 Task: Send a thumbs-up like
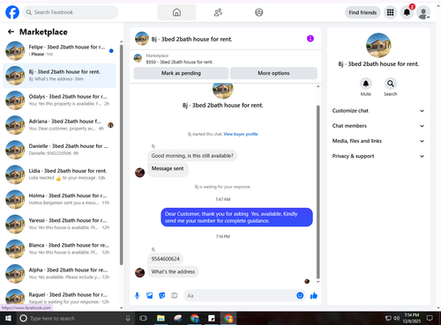click(x=314, y=296)
